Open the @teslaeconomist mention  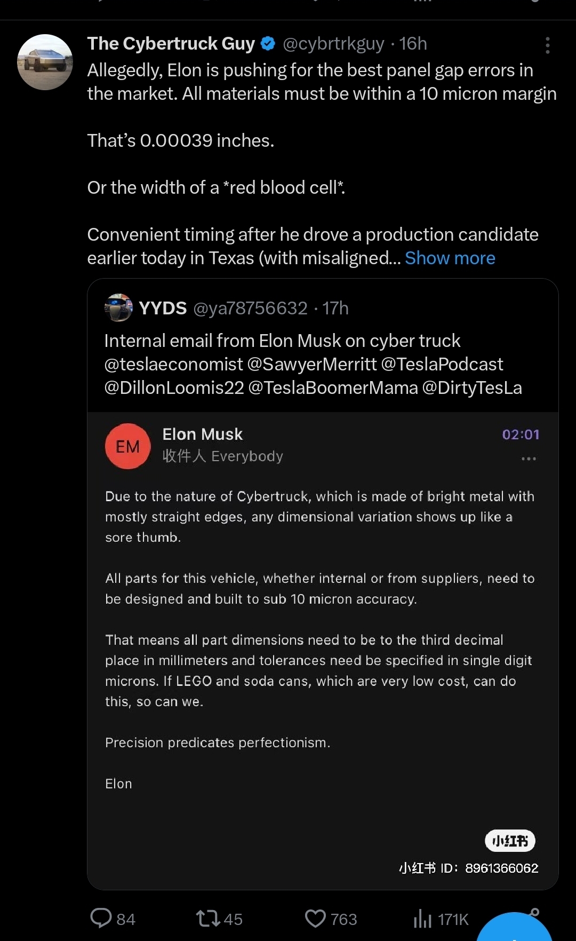point(173,365)
